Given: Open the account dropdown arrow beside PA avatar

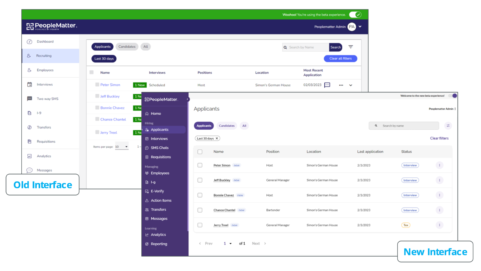Looking at the screenshot, I should (360, 27).
